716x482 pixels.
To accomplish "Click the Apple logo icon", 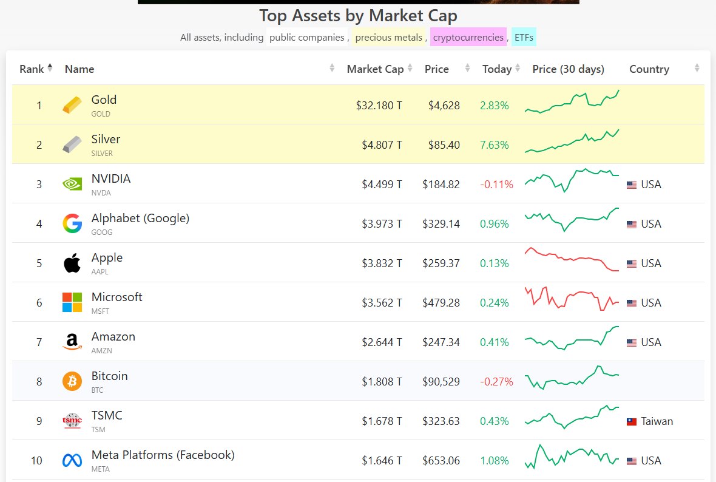I will [72, 263].
